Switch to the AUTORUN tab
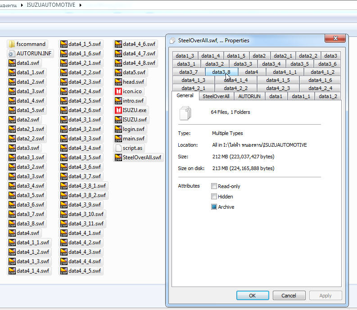 point(249,96)
